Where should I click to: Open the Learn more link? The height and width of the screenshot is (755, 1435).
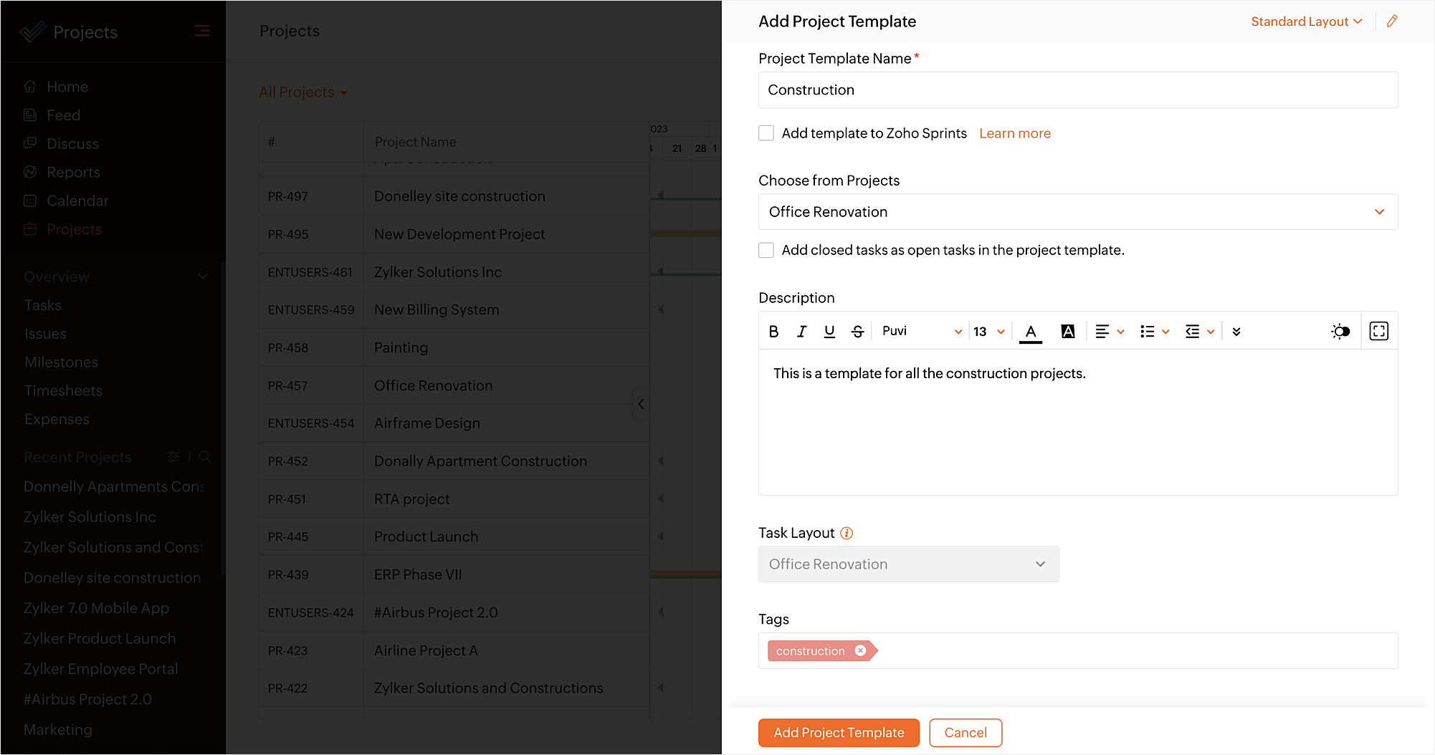1015,133
